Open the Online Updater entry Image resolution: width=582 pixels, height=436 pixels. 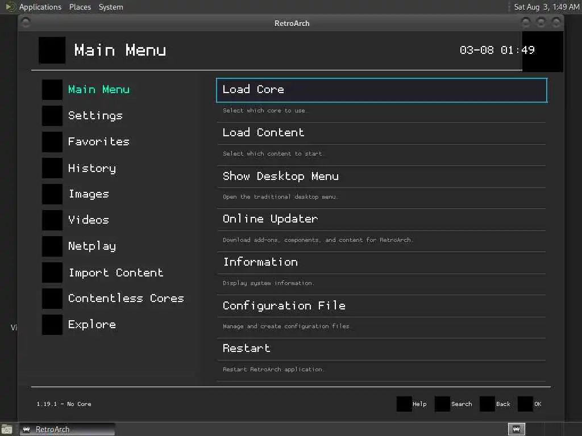click(381, 220)
